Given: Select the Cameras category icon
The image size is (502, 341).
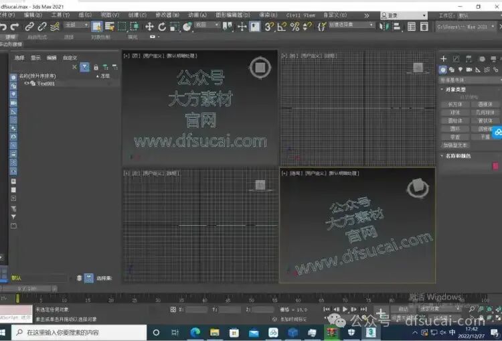Looking at the screenshot, I should click(x=469, y=69).
